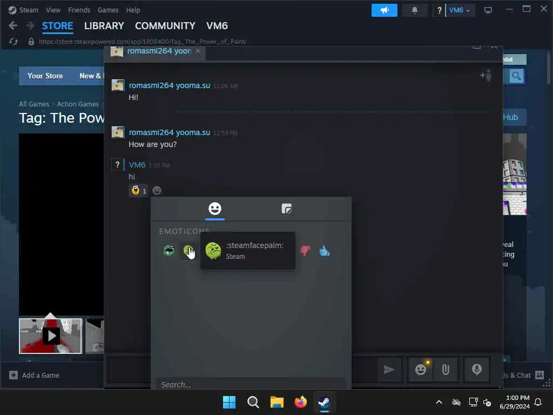Pick the steamfacepalm emoticon
This screenshot has height=415, width=553.
point(188,251)
